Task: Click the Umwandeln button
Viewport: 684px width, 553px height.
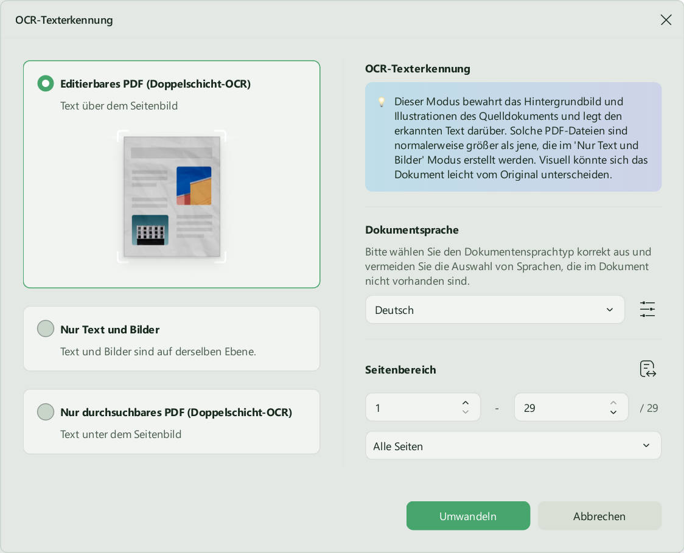Action: [x=468, y=516]
